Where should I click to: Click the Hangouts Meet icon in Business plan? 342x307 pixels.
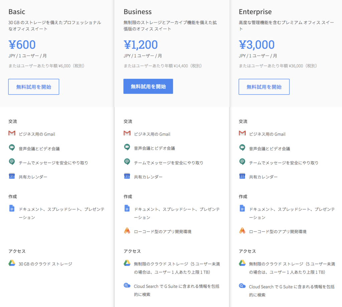click(127, 147)
